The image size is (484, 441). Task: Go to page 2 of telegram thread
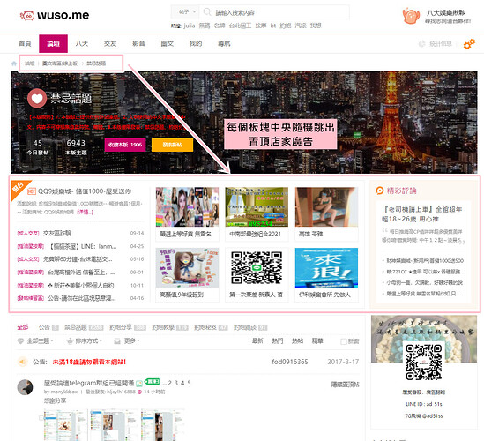point(170,384)
